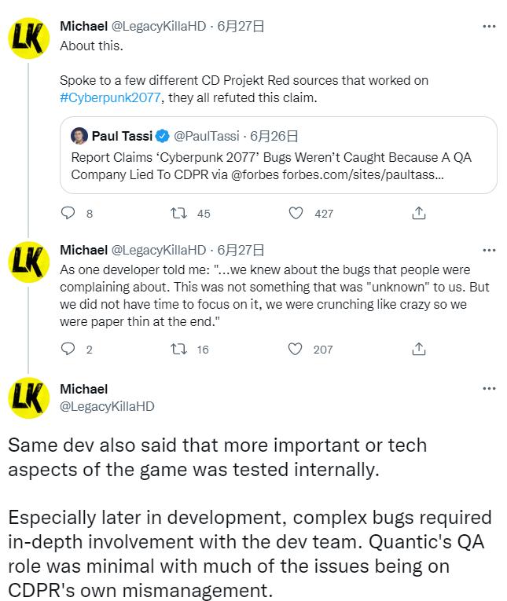The height and width of the screenshot is (601, 507).
Task: Reply to the second tweet quoting a developer
Action: point(68,349)
